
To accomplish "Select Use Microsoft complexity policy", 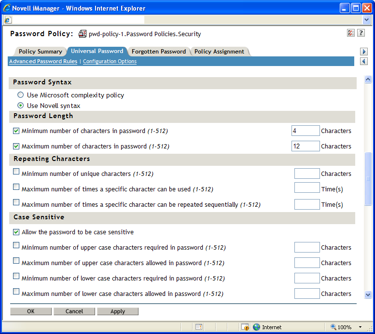I will click(21, 95).
